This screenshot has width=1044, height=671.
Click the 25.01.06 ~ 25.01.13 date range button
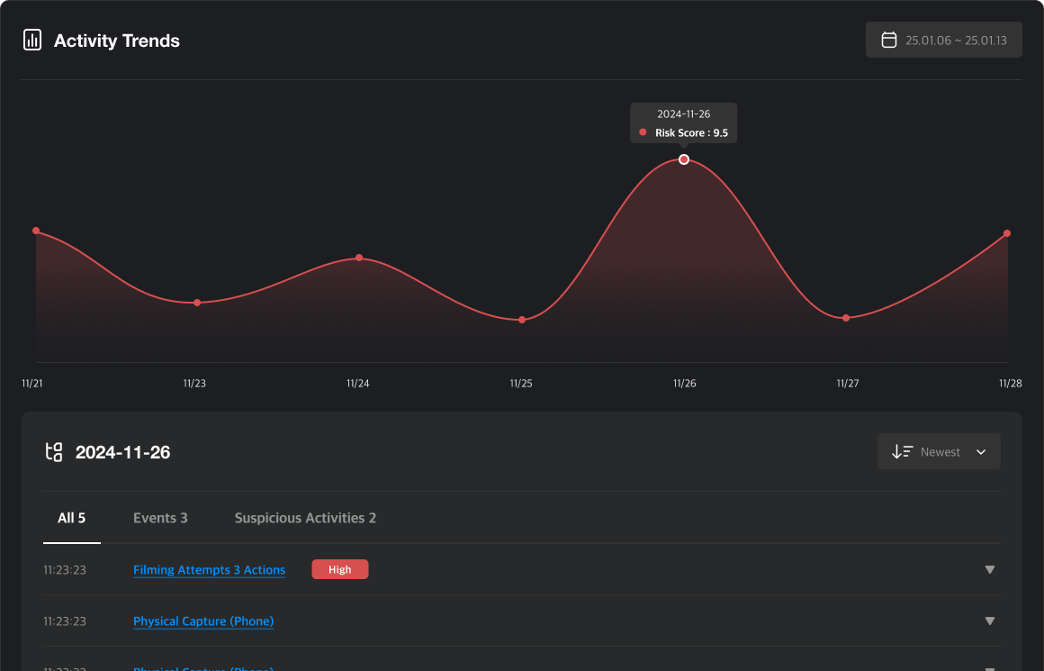943,40
